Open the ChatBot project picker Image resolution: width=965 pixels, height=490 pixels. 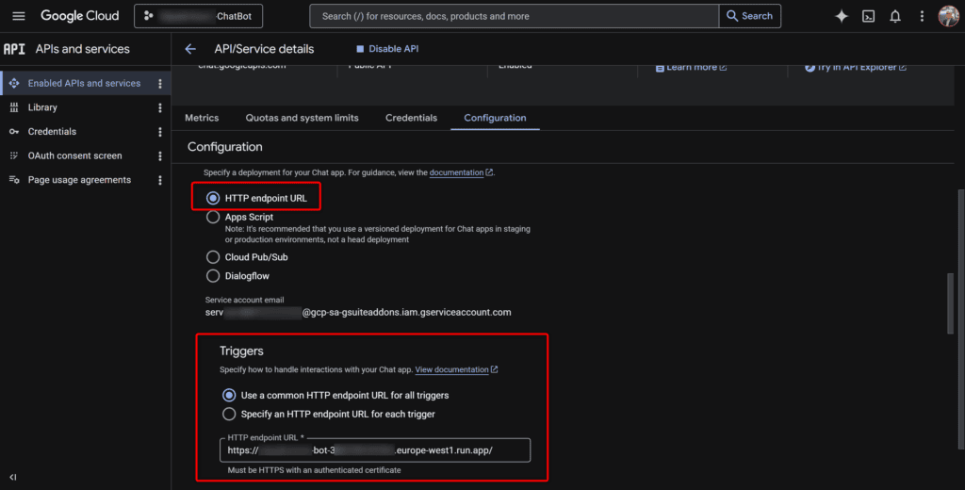[x=198, y=16]
